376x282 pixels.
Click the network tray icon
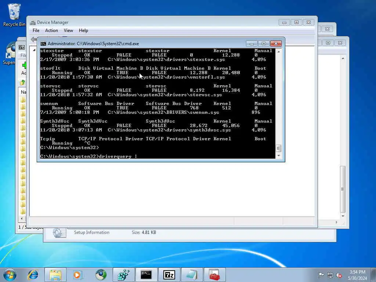coord(330,275)
